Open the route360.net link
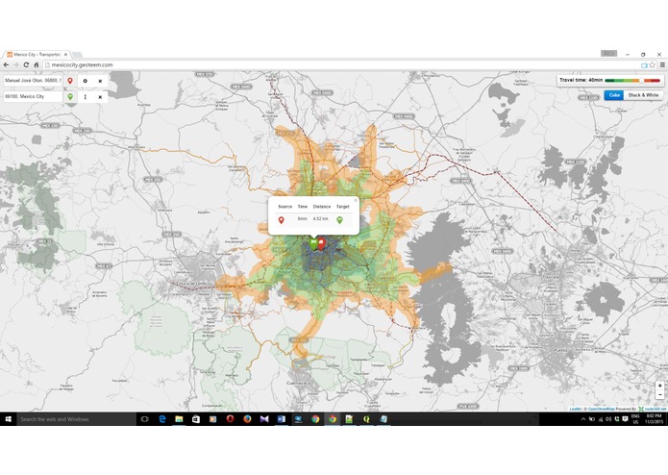Image resolution: width=668 pixels, height=475 pixels. pos(655,409)
